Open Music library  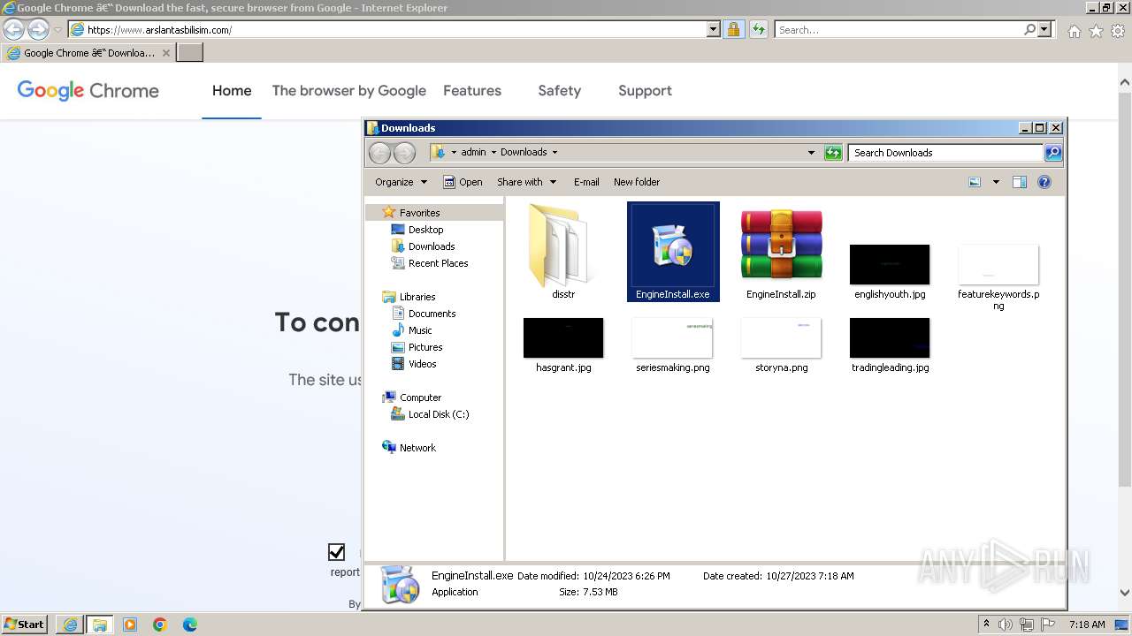click(x=420, y=330)
